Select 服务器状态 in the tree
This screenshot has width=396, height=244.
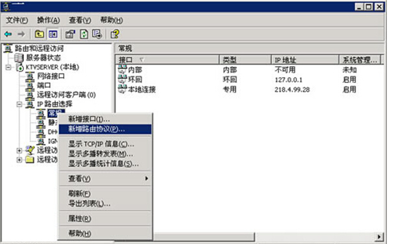[43, 58]
